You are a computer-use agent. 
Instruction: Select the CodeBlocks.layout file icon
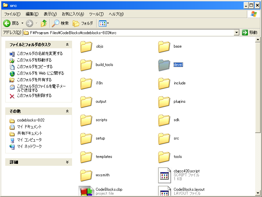(x=164, y=191)
